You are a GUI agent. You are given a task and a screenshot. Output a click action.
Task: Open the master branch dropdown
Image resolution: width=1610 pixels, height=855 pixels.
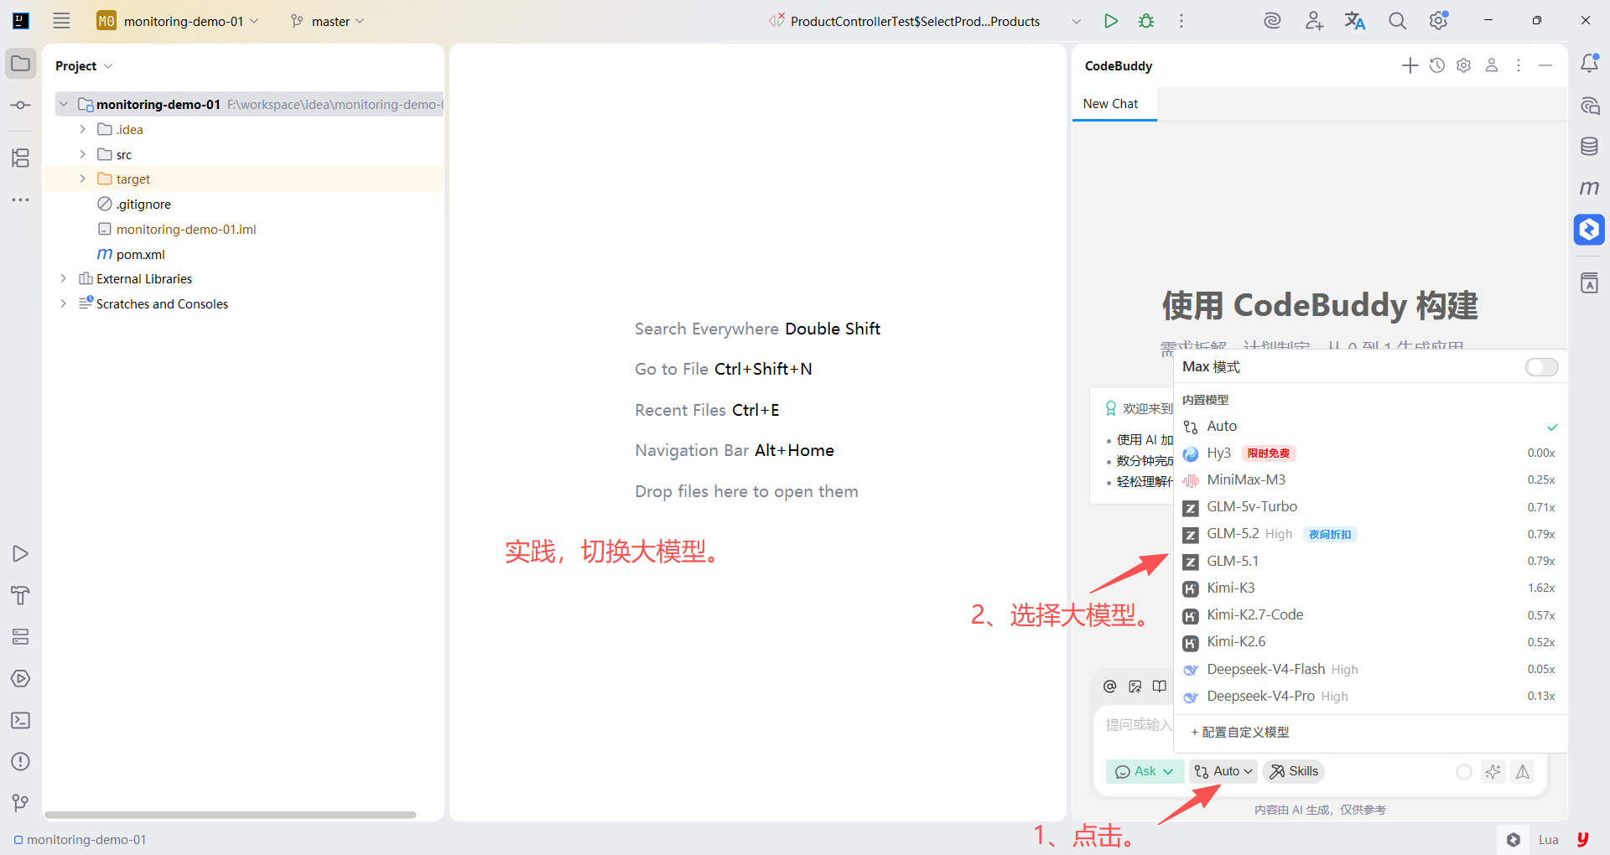[x=328, y=21]
